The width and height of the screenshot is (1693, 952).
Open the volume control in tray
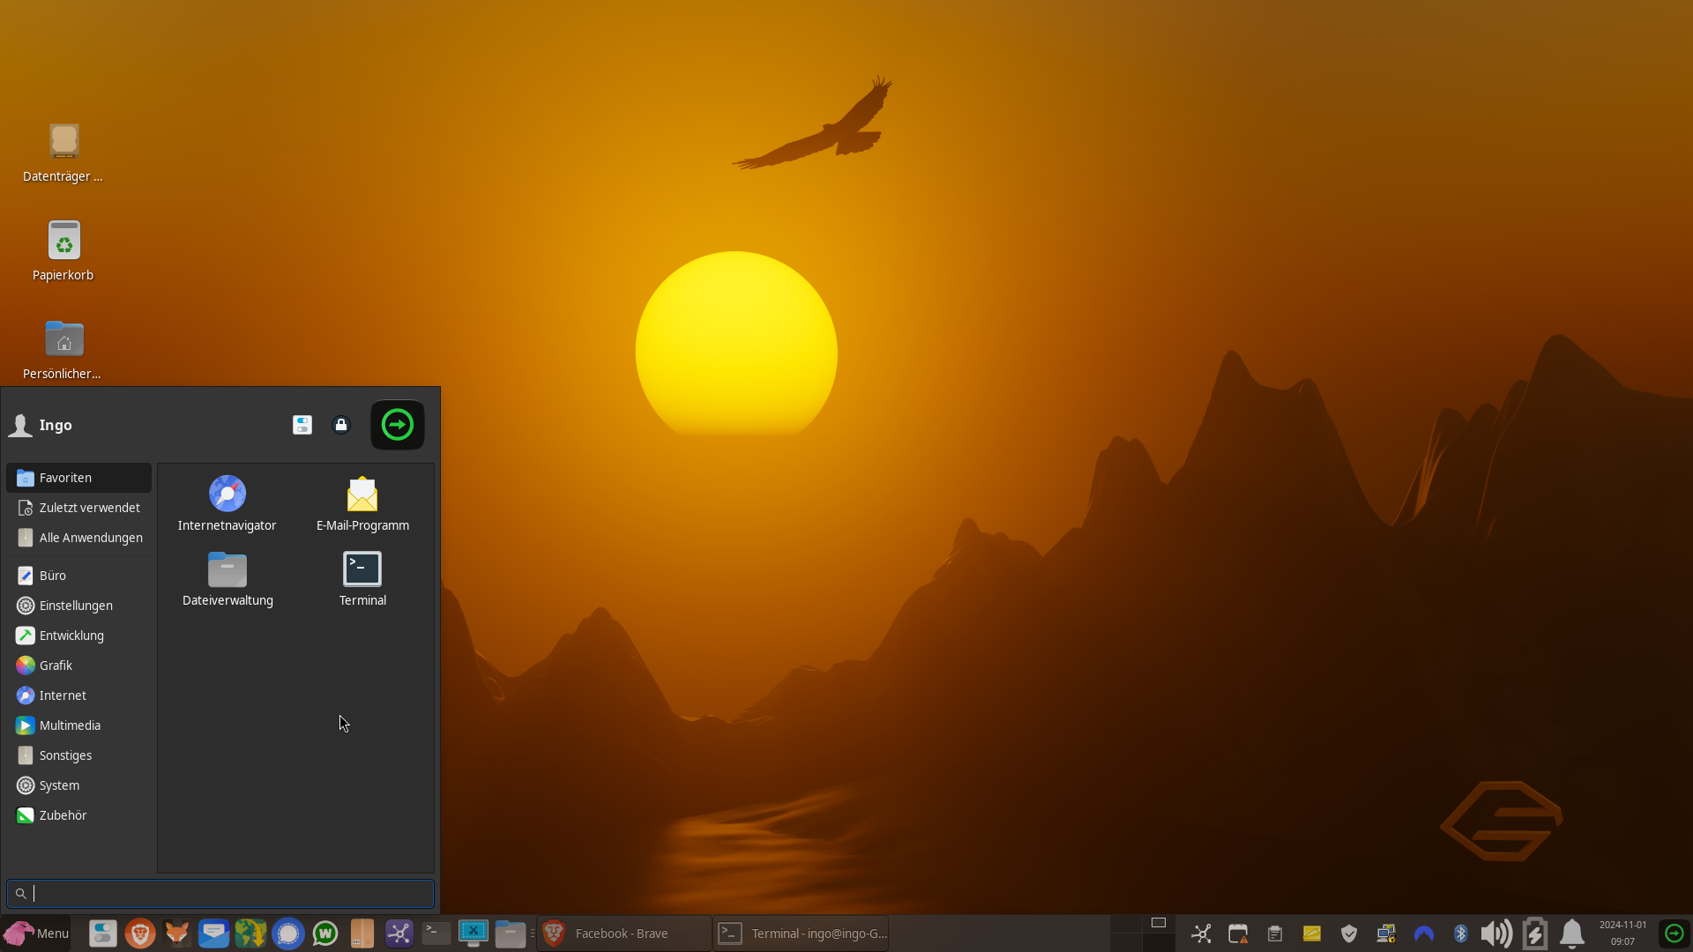[1496, 933]
